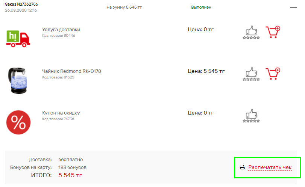Click order number Заказ №7362756 header
The image size is (305, 187).
click(x=21, y=4)
